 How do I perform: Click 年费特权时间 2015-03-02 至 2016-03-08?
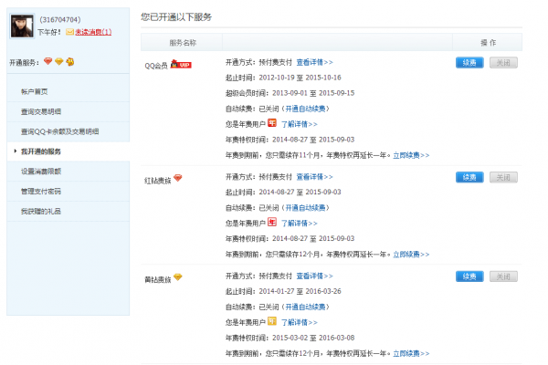[x=290, y=339]
